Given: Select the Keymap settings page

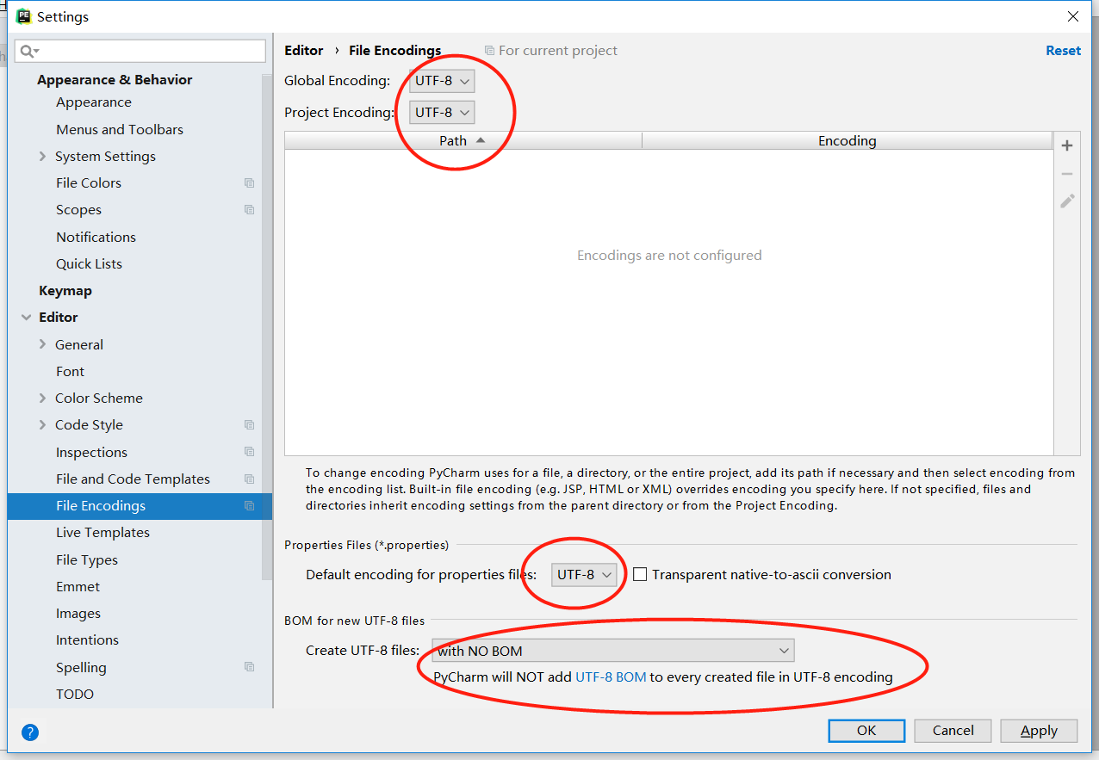Looking at the screenshot, I should click(x=65, y=291).
